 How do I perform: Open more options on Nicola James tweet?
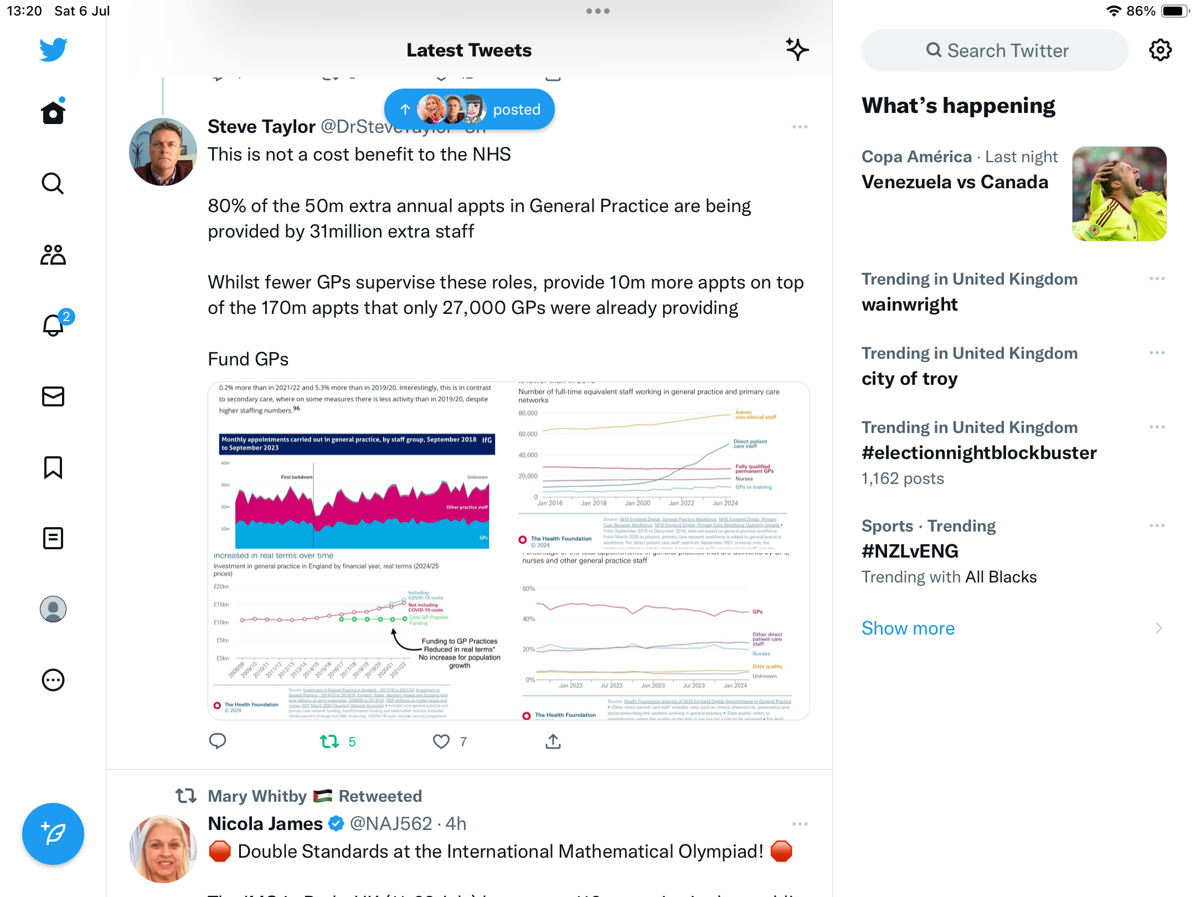pos(800,824)
